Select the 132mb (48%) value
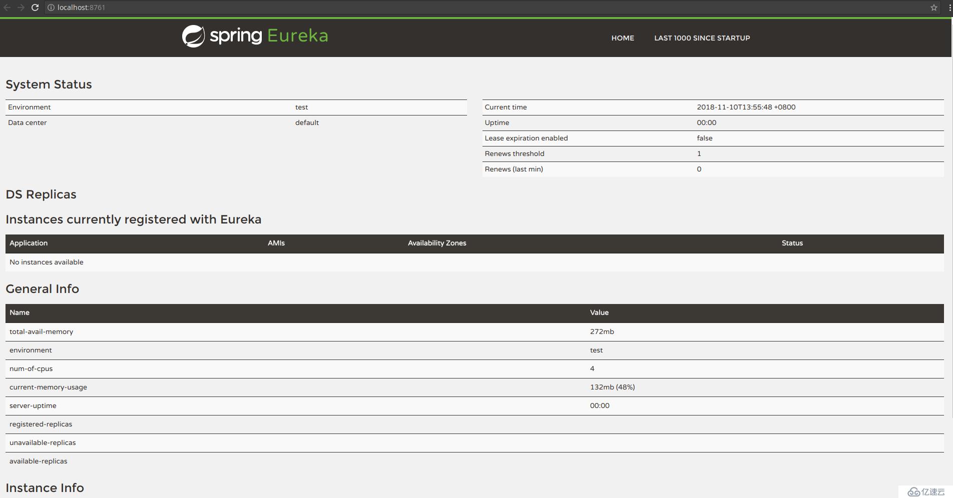Screen dimensions: 953x498 (x=612, y=387)
